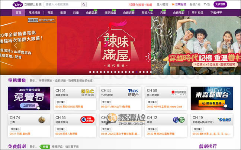The width and height of the screenshot is (241, 150).
Task: Open the CH 53 民視新聞台 channel card
Action: (75, 126)
